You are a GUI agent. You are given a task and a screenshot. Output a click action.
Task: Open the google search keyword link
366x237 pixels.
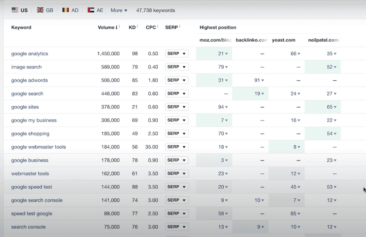coord(27,93)
